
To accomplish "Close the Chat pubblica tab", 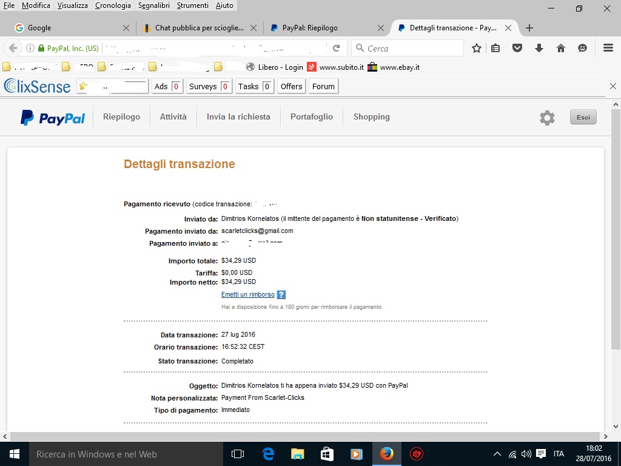I will pos(253,28).
